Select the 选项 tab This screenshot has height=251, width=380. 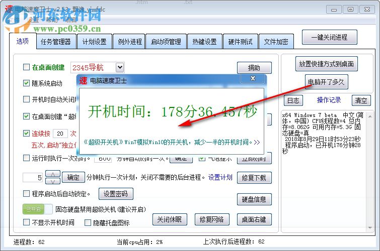click(x=23, y=41)
